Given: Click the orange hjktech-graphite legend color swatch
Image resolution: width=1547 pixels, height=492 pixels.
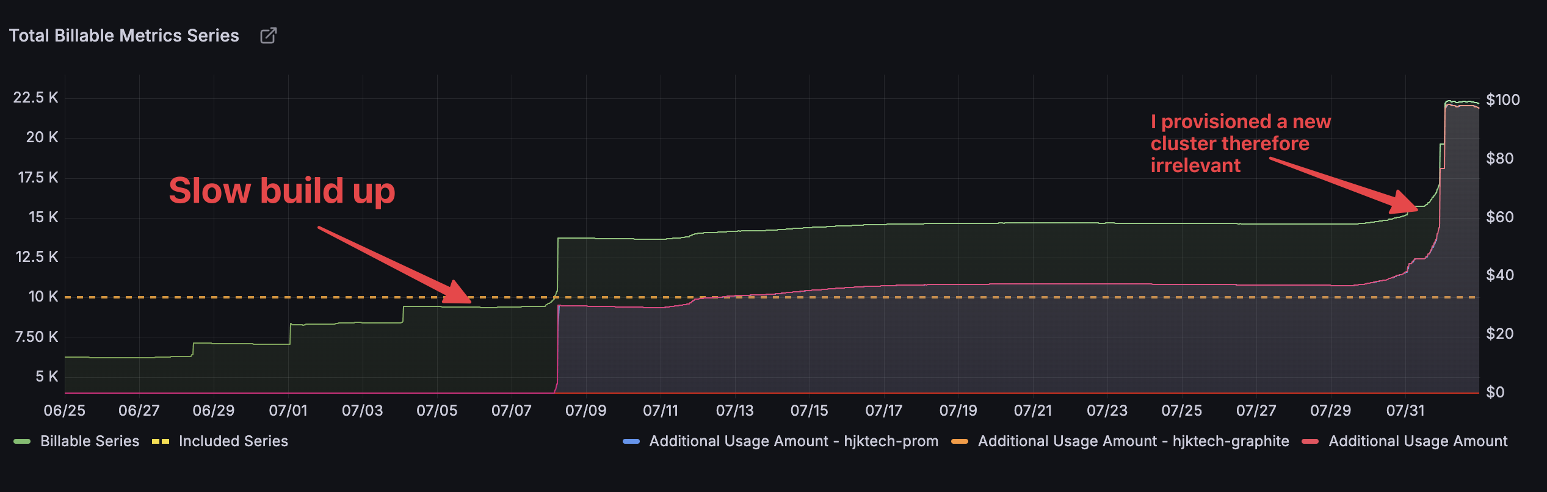Looking at the screenshot, I should tap(960, 441).
